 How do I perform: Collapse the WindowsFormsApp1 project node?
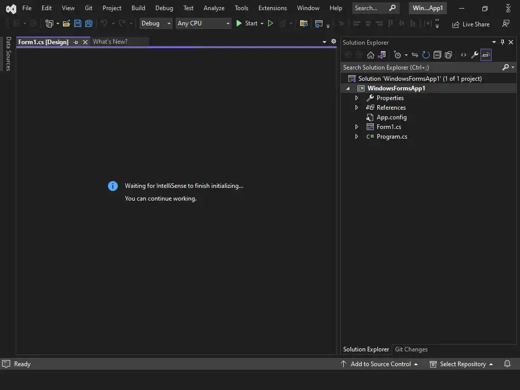348,88
